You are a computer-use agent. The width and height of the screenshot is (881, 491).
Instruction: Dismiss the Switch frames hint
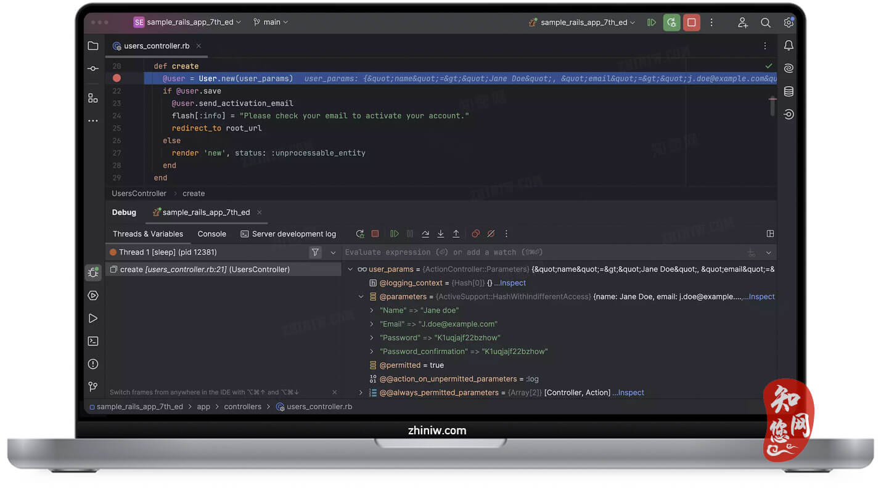(335, 392)
